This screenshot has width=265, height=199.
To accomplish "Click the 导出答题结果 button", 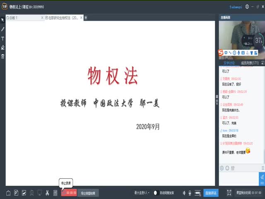I will point(88,193).
